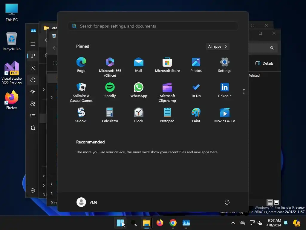The width and height of the screenshot is (306, 230).
Task: Open Microsoft Clipchamp
Action: click(167, 92)
